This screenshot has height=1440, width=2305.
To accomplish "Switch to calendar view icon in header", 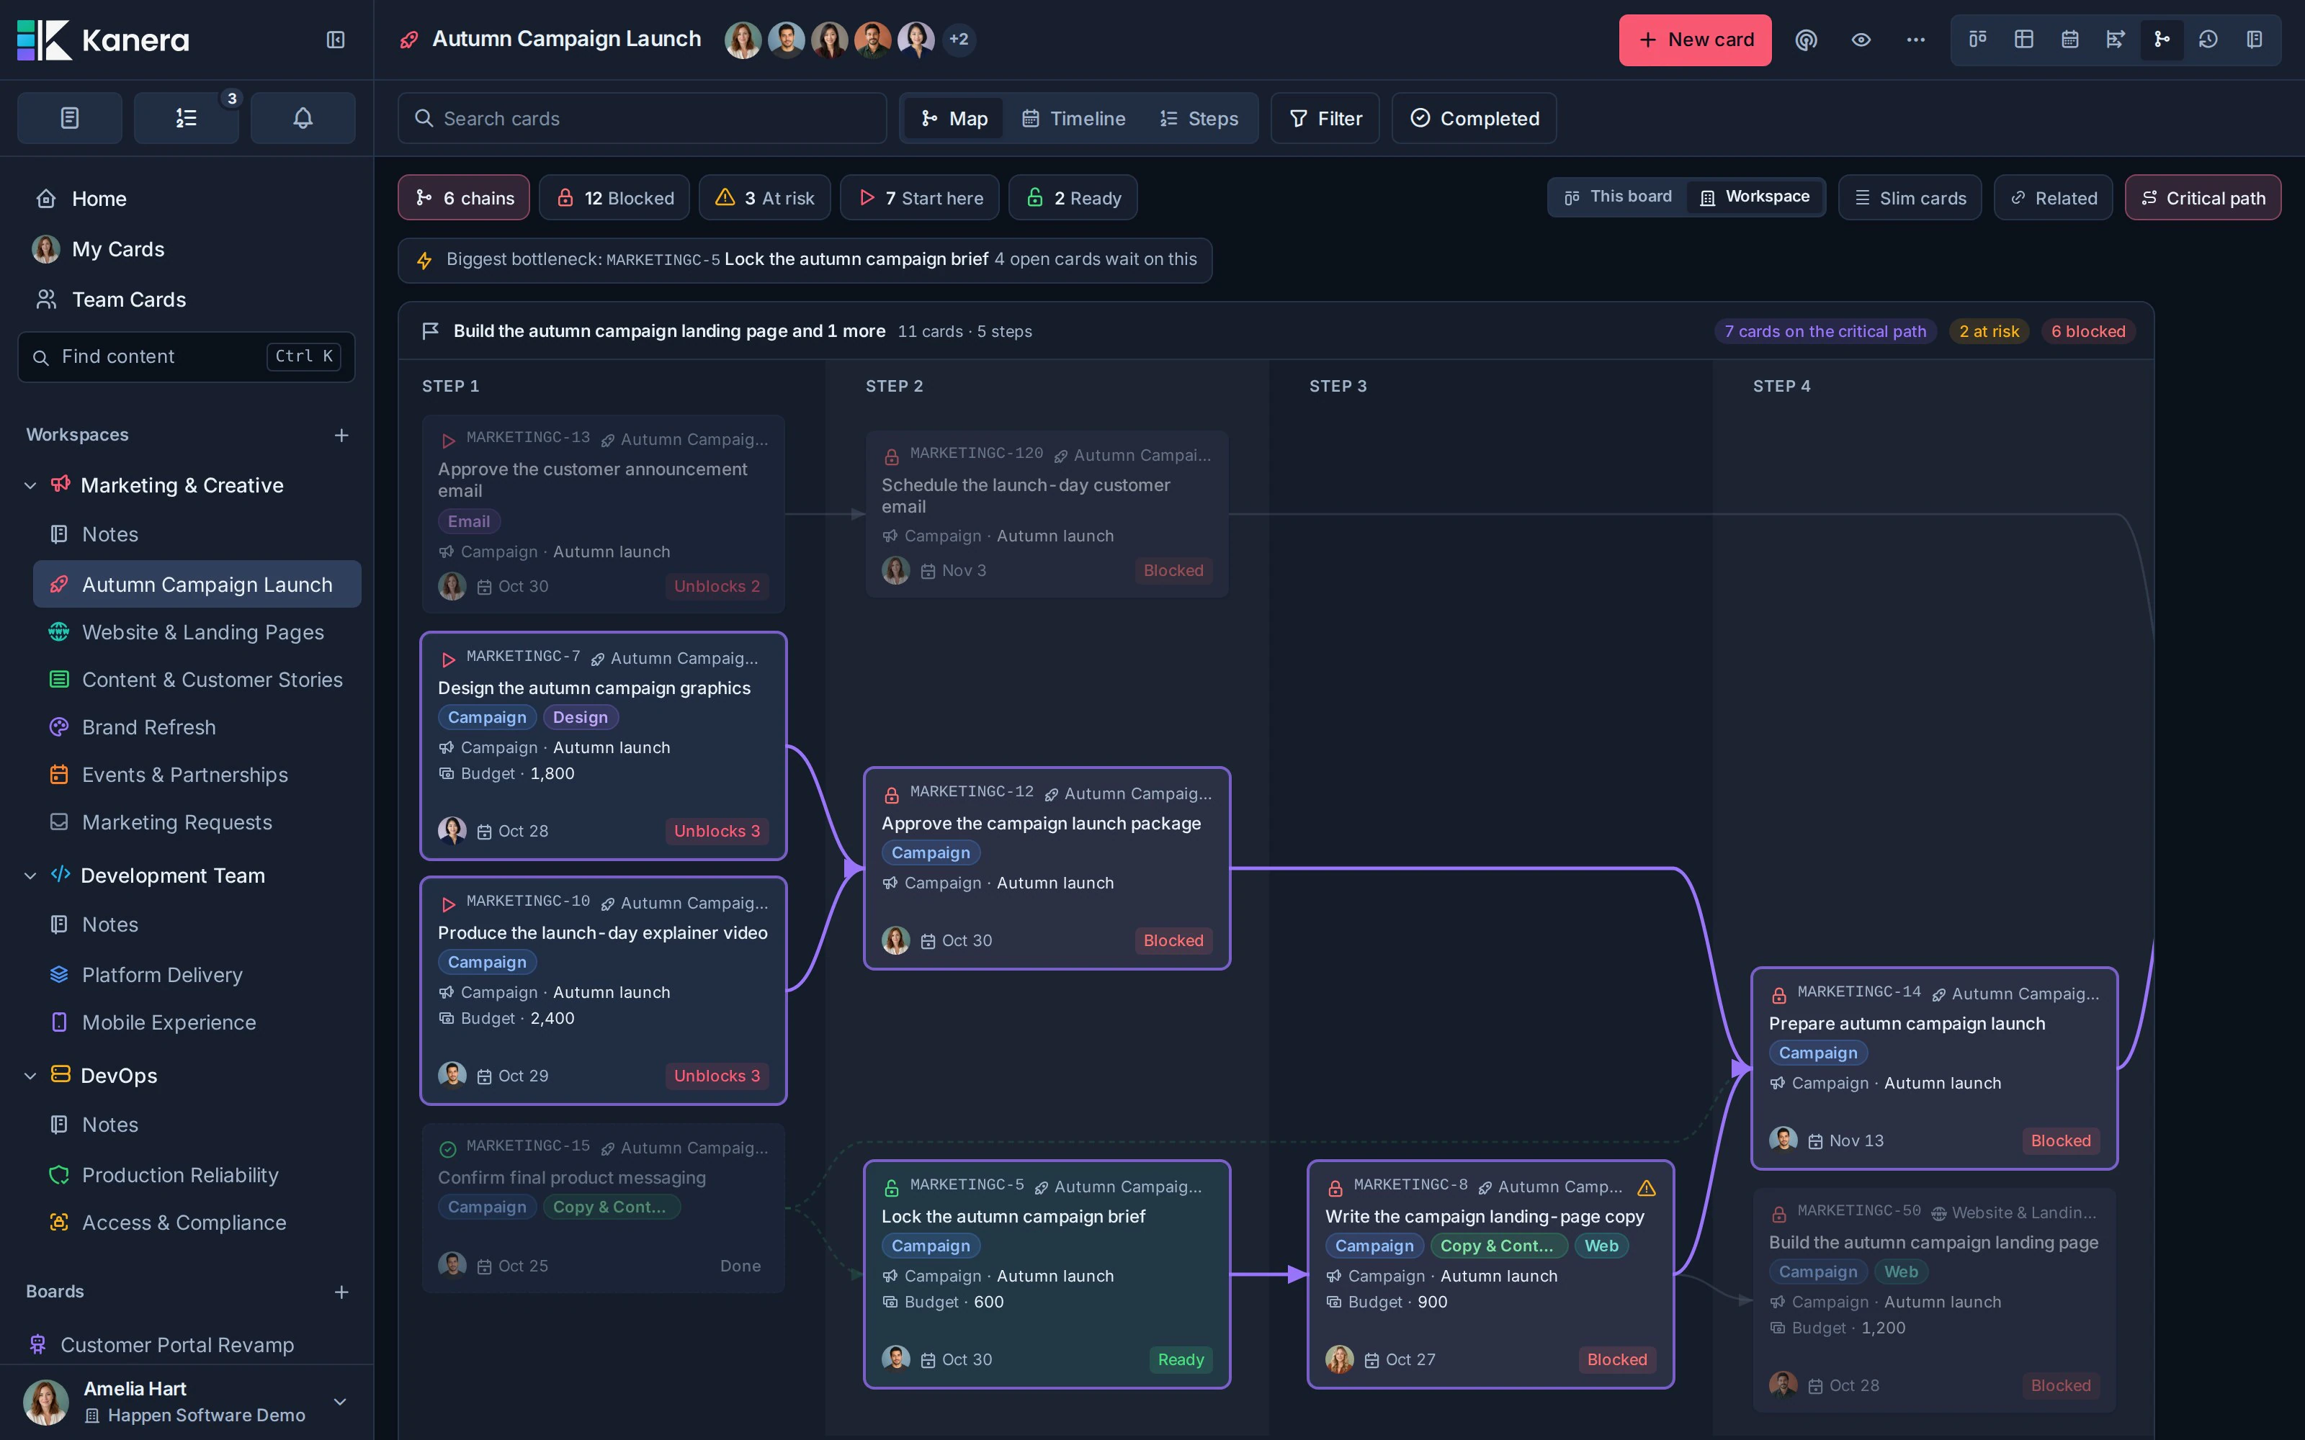I will point(2069,39).
